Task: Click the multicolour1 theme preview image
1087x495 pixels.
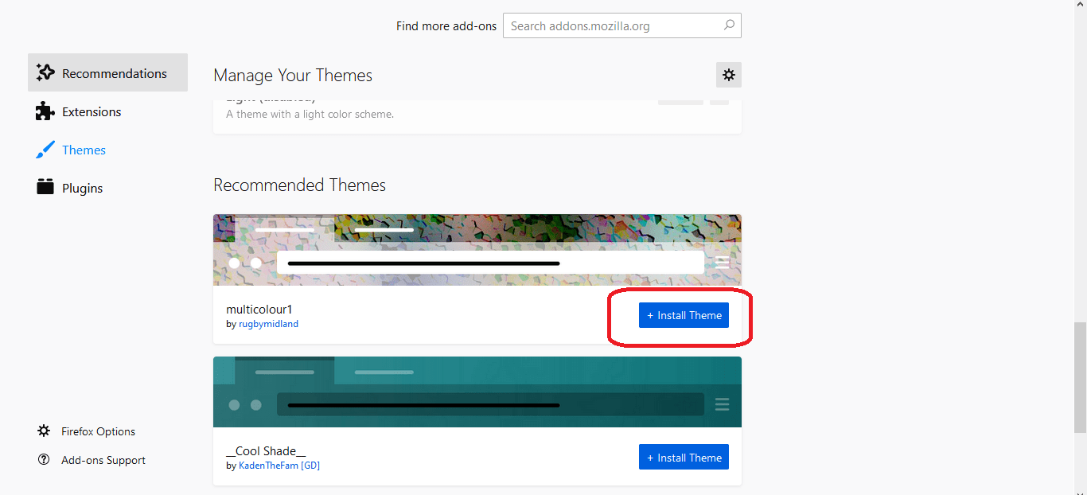Action: (477, 250)
